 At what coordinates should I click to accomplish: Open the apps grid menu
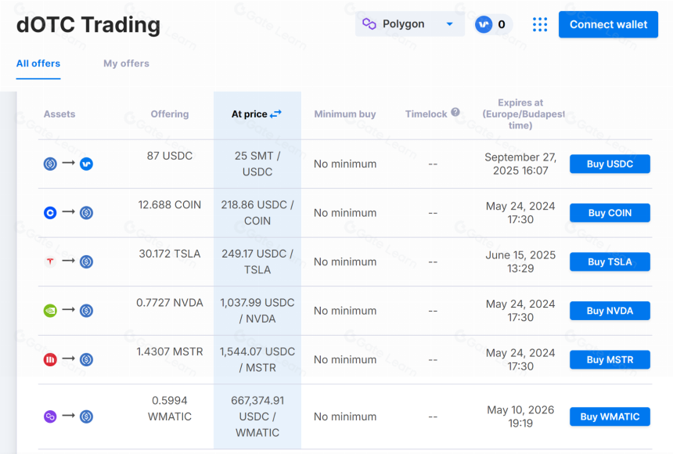point(540,24)
